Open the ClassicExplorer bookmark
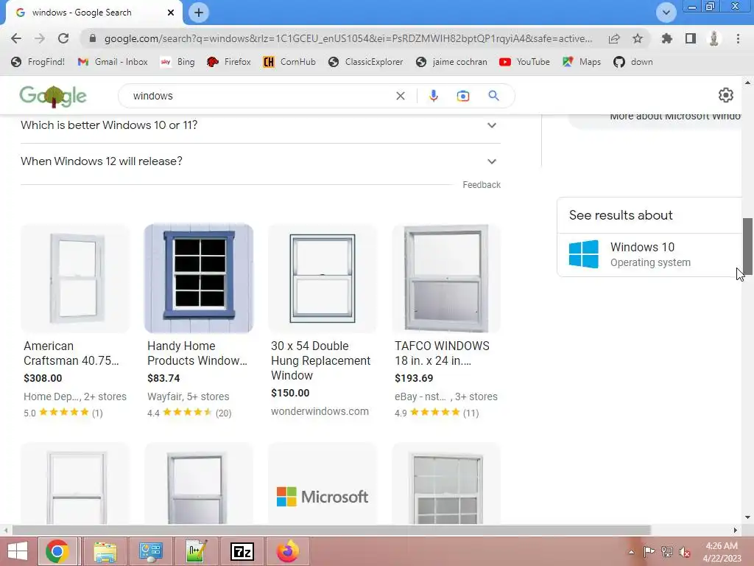754x566 pixels. click(x=366, y=62)
